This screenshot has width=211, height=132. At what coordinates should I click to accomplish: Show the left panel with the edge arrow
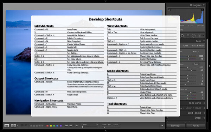(1, 66)
